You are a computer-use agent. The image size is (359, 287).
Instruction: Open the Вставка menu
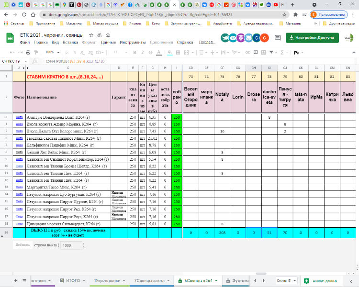(70, 42)
